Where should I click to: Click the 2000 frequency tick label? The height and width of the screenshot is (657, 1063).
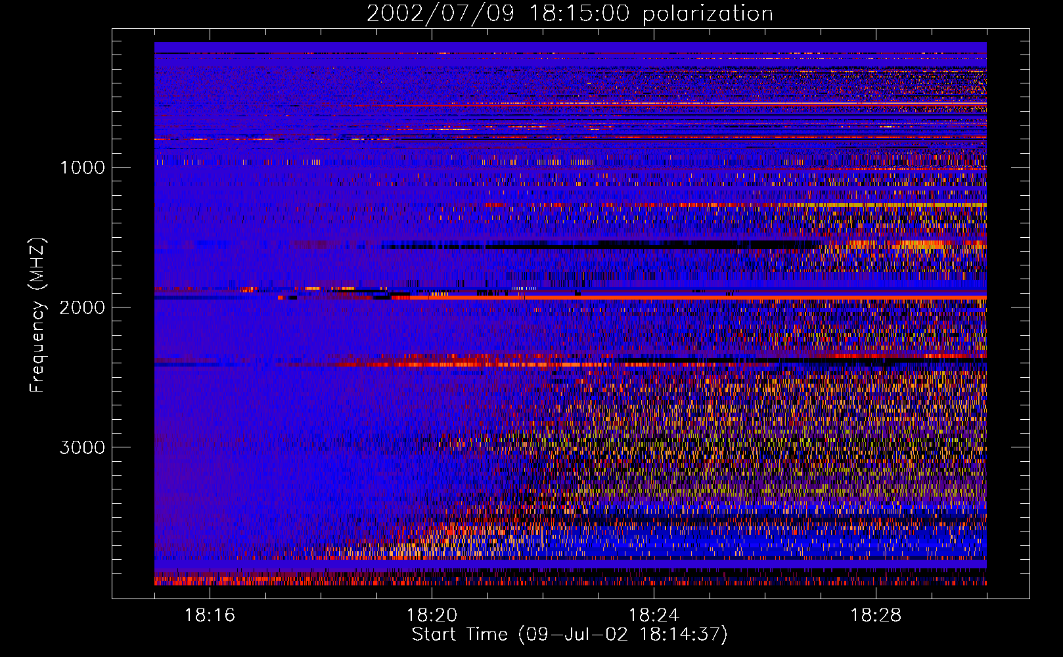(82, 307)
